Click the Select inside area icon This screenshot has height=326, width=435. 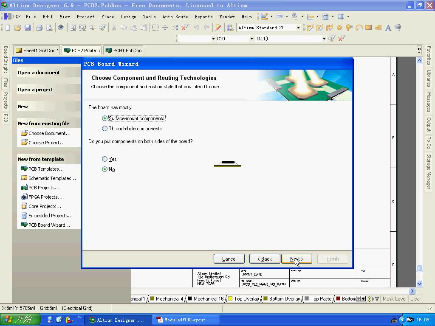tap(155, 28)
